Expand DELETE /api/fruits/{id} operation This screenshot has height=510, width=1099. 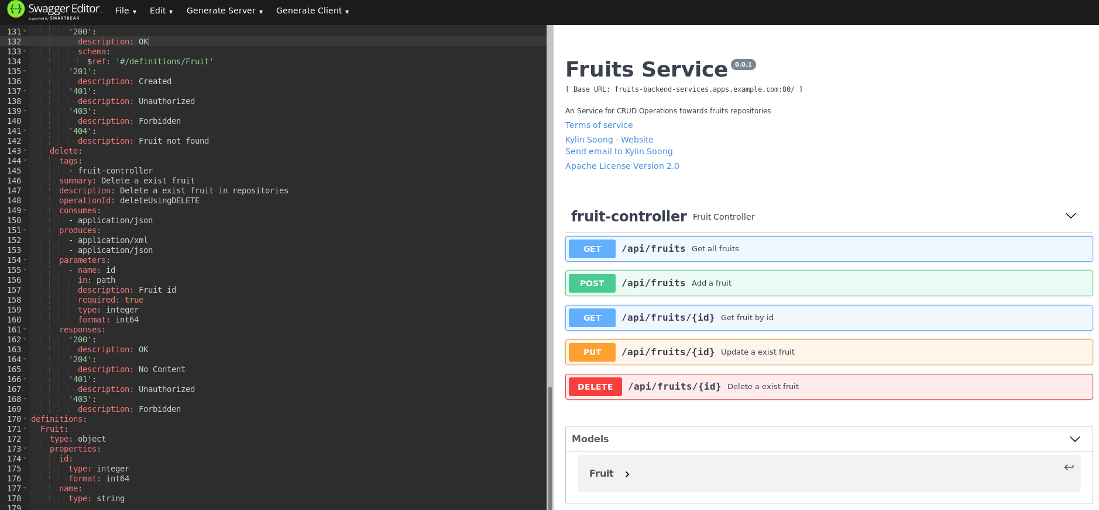coord(829,387)
